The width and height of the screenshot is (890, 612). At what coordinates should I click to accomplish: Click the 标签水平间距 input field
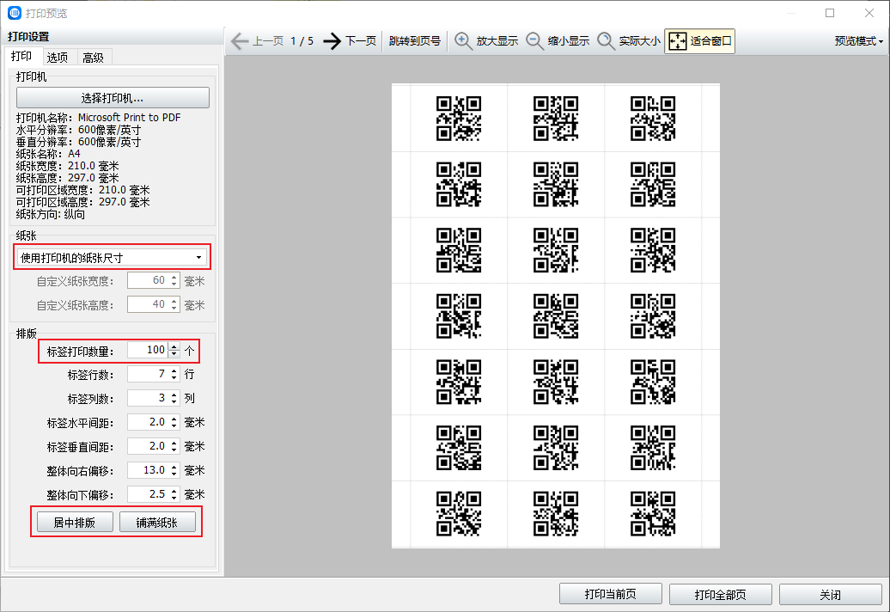point(148,422)
